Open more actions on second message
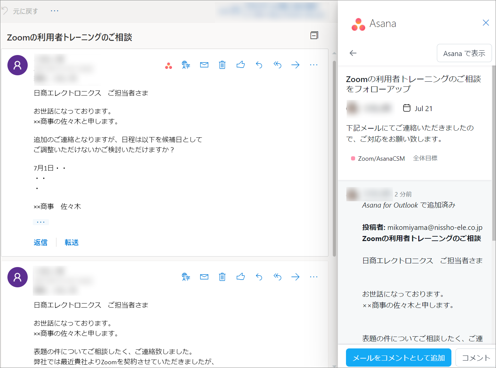 pos(314,277)
